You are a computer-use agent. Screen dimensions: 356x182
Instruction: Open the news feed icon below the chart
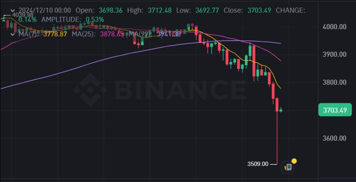[287, 167]
